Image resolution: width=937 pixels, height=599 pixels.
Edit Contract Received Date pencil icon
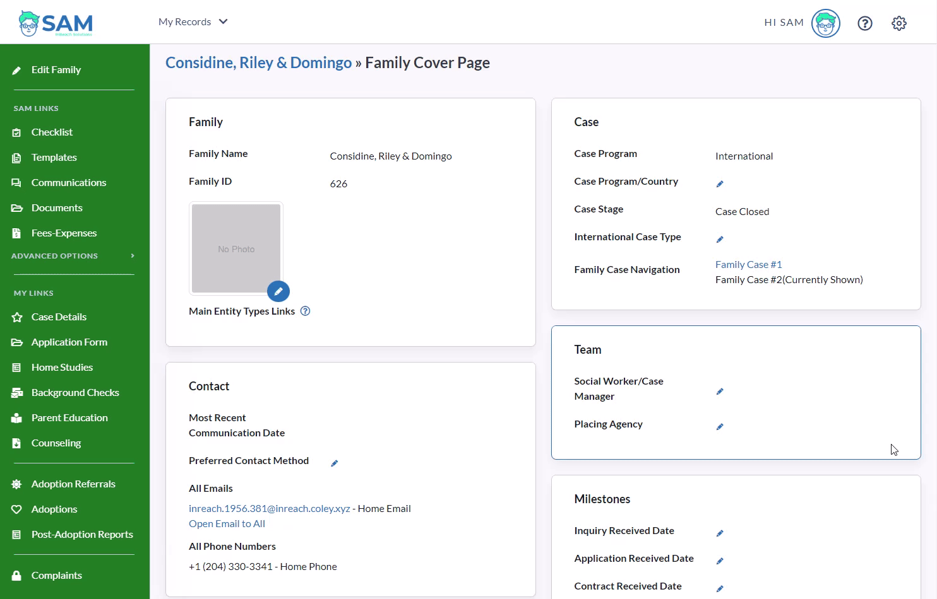pos(720,589)
